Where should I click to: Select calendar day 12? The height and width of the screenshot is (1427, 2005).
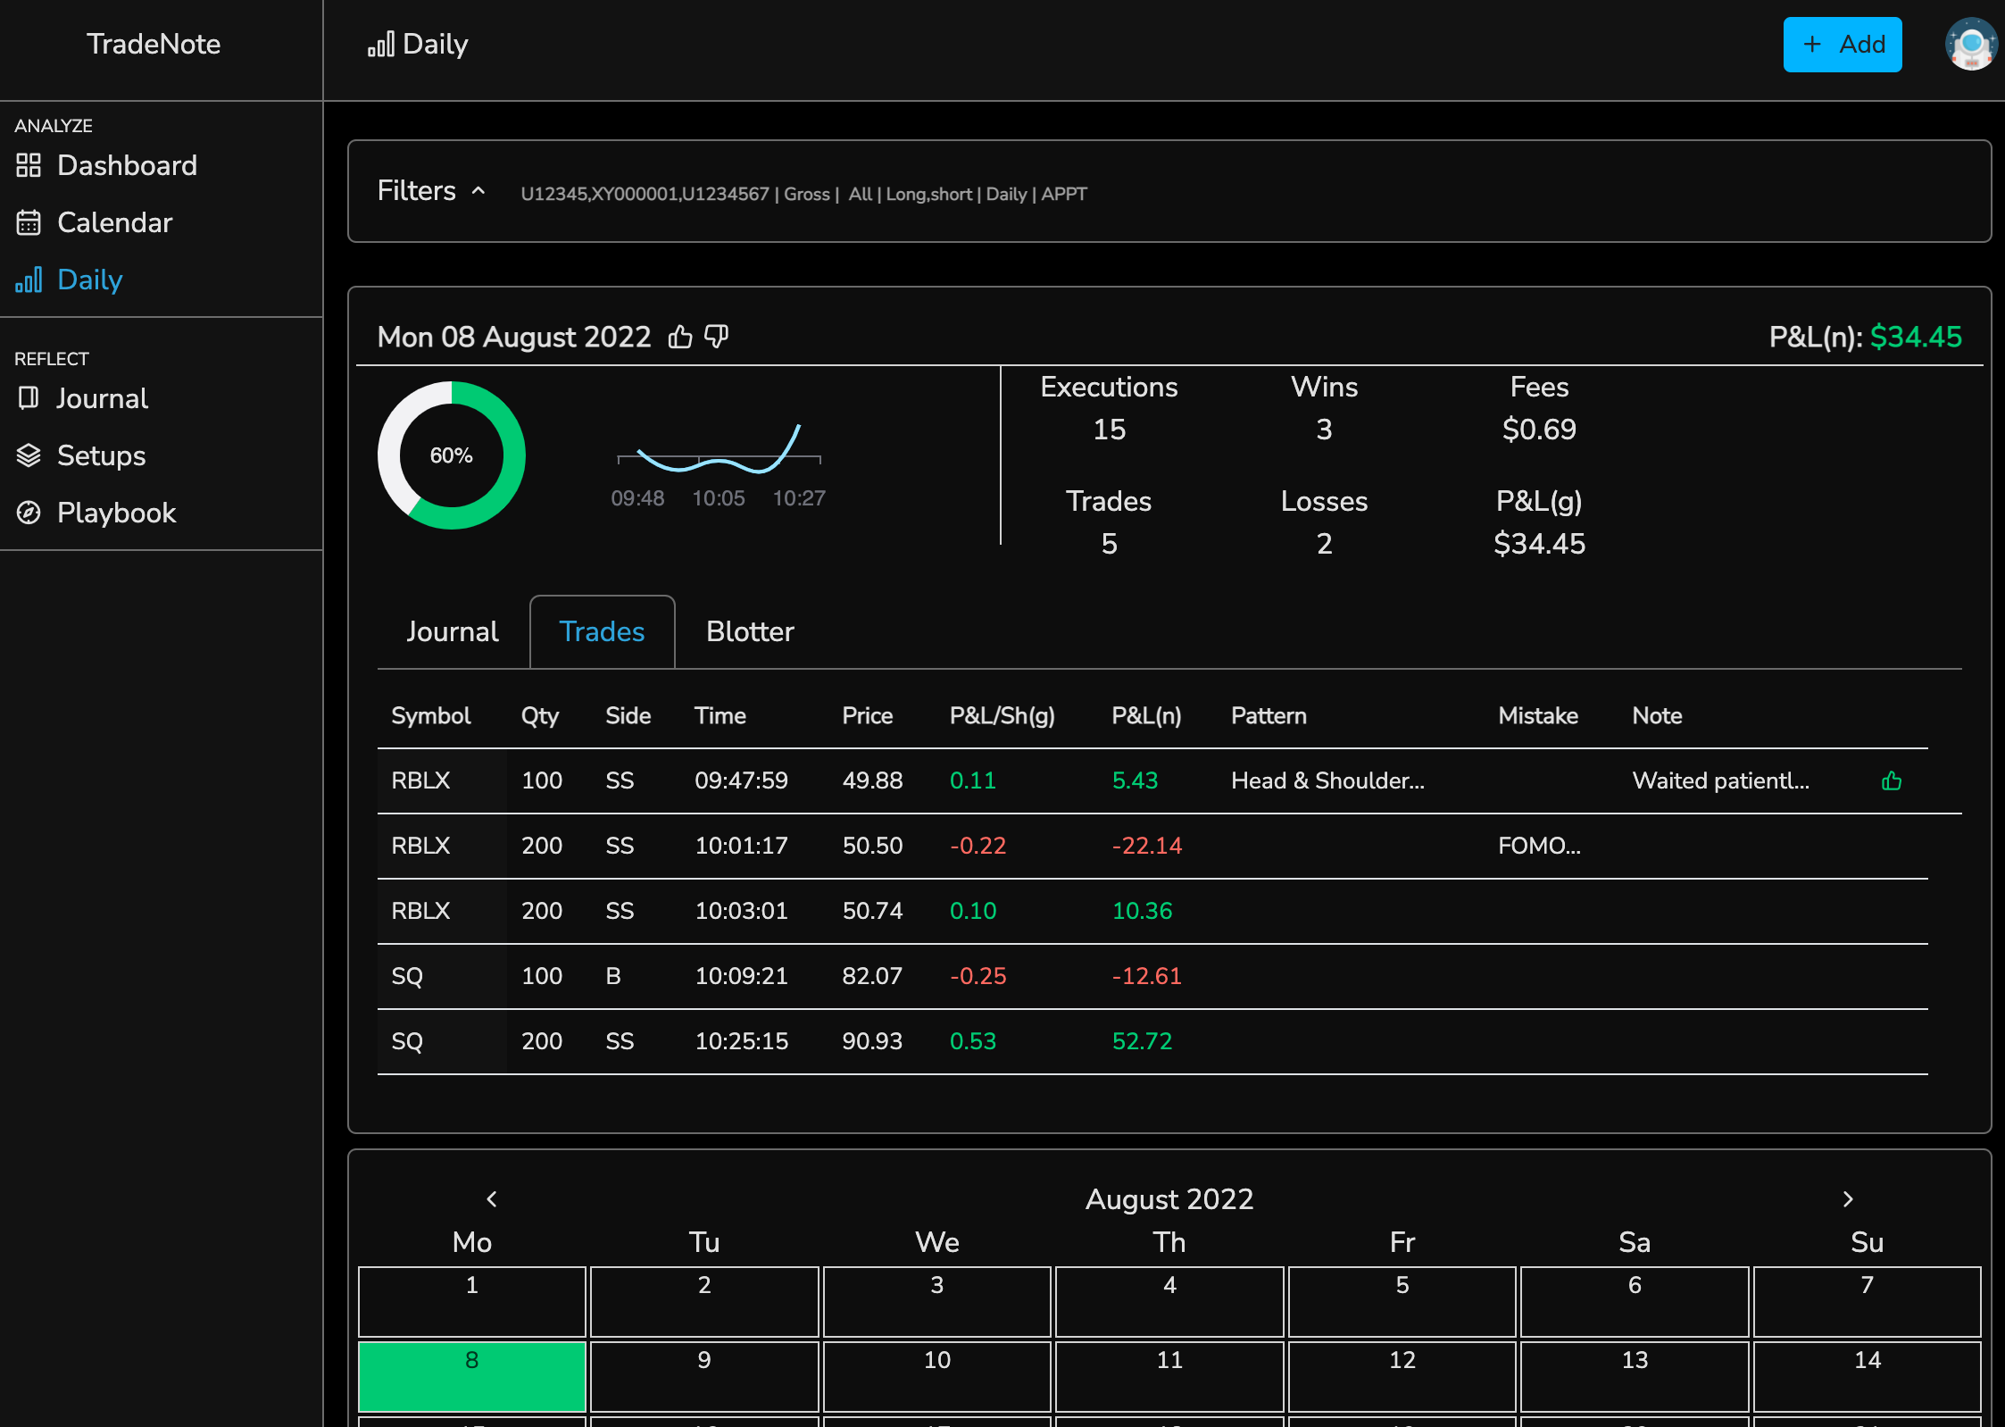coord(1402,1376)
